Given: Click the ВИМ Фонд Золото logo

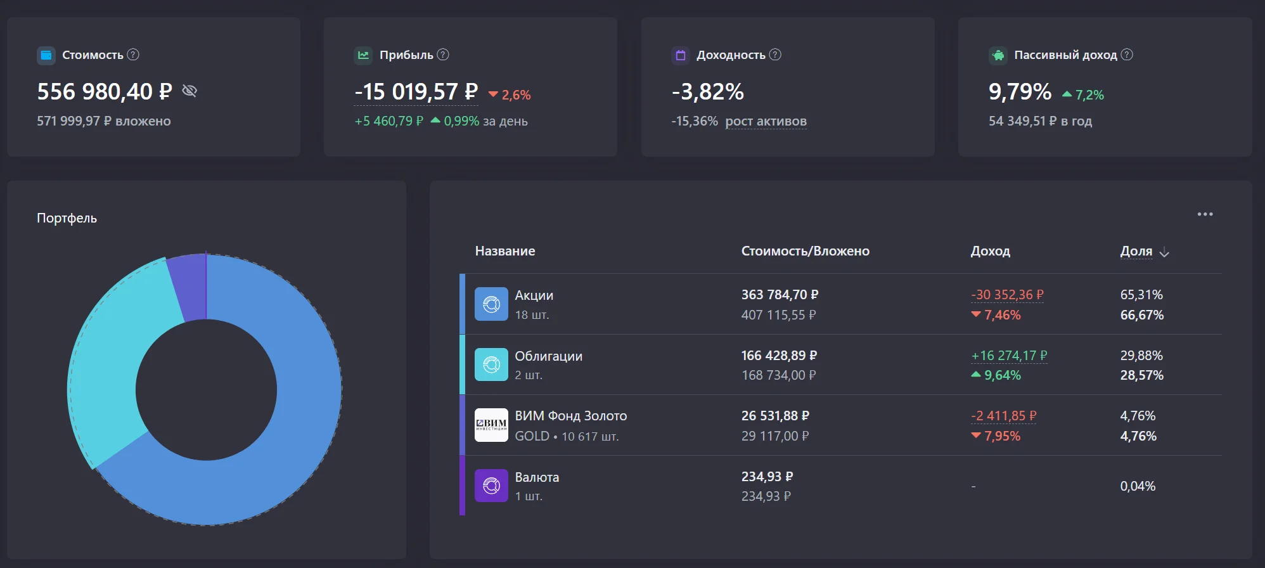Looking at the screenshot, I should [491, 425].
